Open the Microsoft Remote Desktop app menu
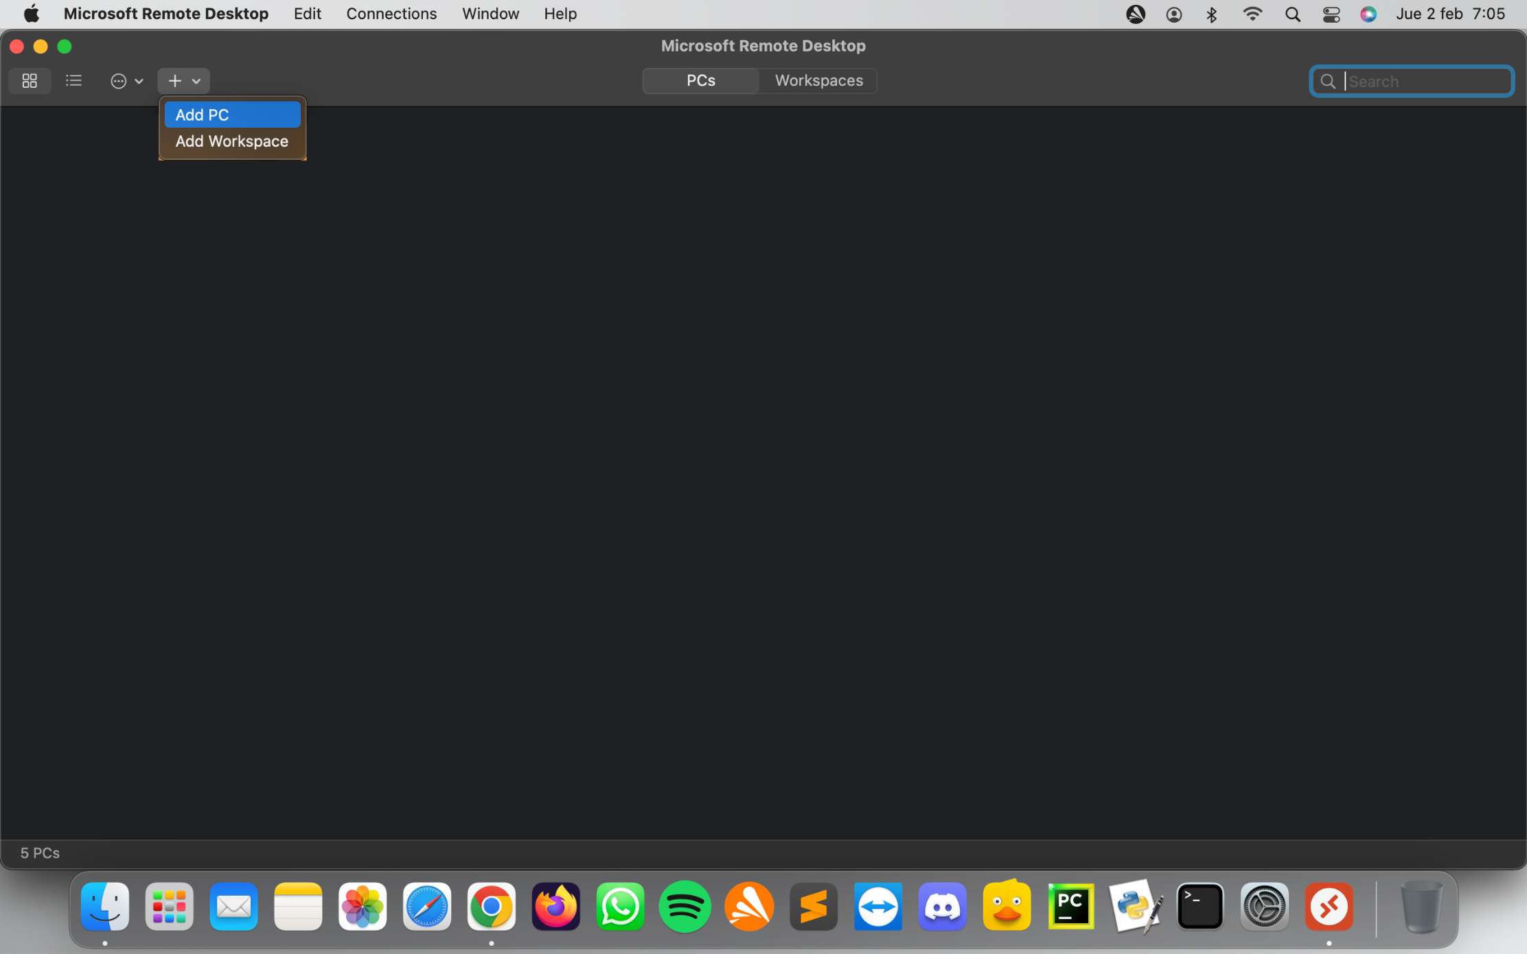Screen dimensions: 1527x954 pos(166,14)
